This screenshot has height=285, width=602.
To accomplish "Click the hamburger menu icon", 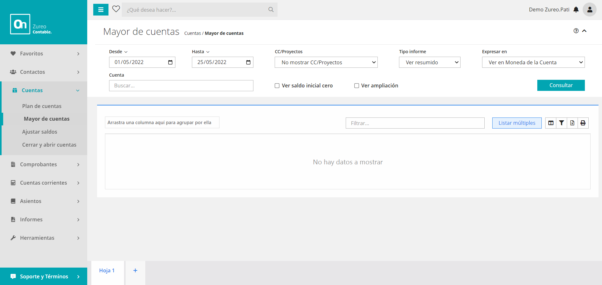I will 101,10.
